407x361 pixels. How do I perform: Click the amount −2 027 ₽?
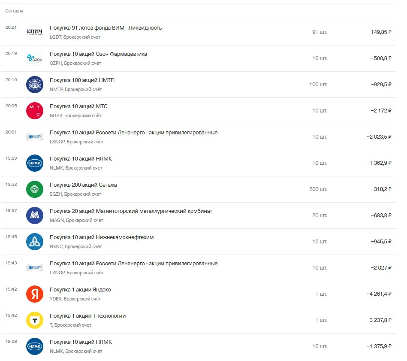pos(381,268)
